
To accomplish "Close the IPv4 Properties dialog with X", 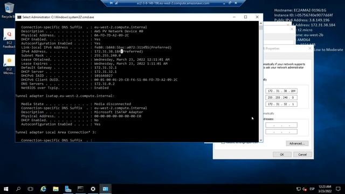I will pyautogui.click(x=310, y=48).
